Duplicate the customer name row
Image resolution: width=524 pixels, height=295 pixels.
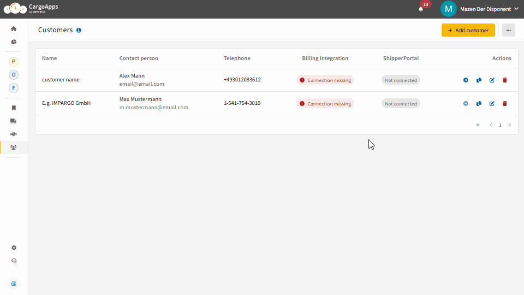(479, 80)
